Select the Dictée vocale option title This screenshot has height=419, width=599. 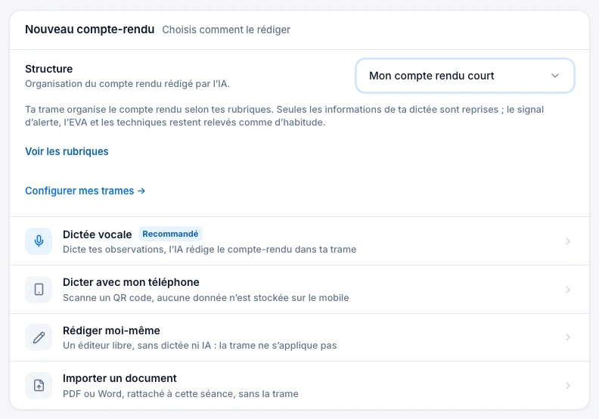point(98,234)
